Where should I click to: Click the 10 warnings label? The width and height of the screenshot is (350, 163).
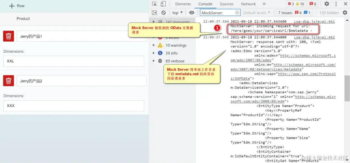[x=176, y=45]
